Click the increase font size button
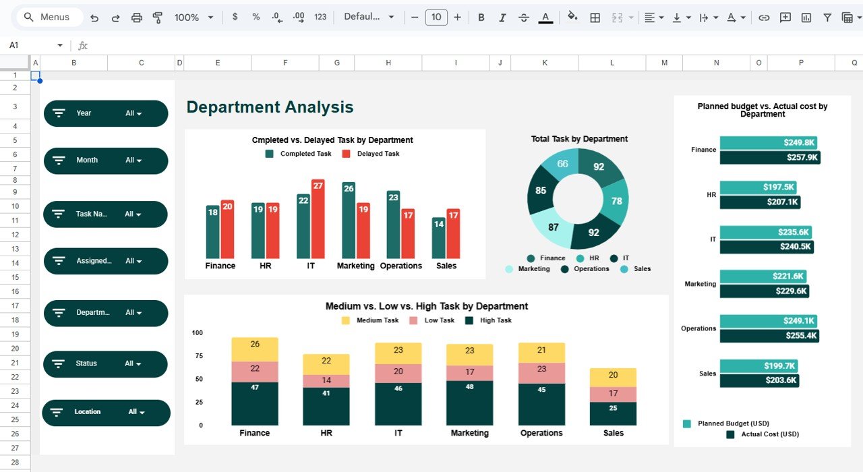 [x=457, y=18]
